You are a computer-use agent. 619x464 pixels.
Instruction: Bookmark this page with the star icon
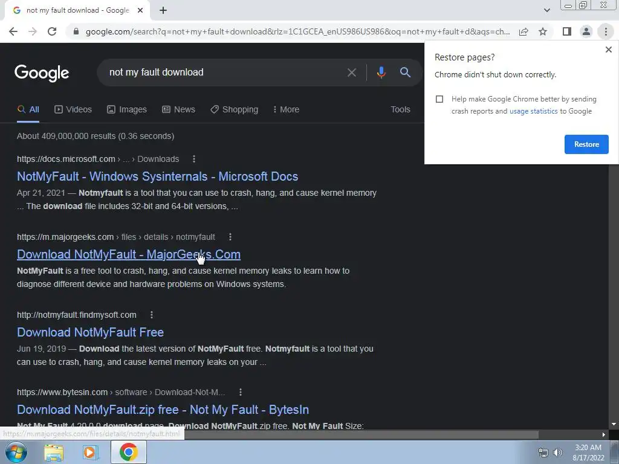543,31
